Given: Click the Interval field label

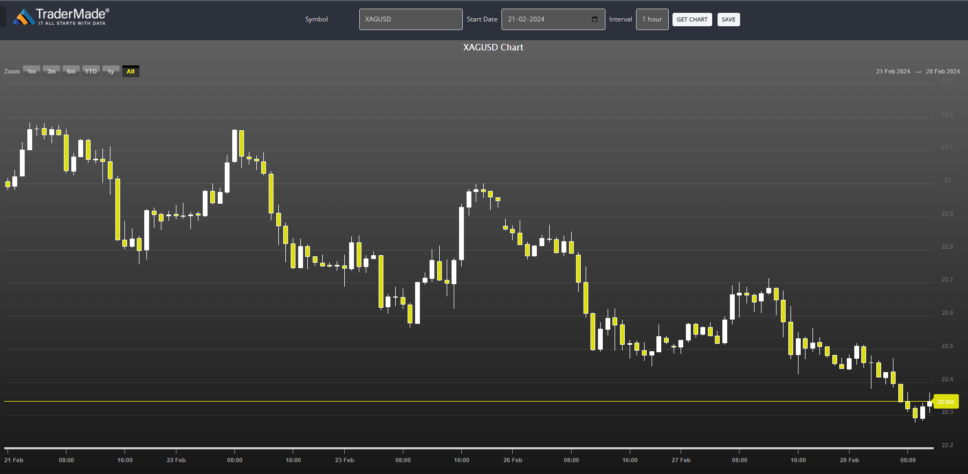Looking at the screenshot, I should click(x=620, y=19).
